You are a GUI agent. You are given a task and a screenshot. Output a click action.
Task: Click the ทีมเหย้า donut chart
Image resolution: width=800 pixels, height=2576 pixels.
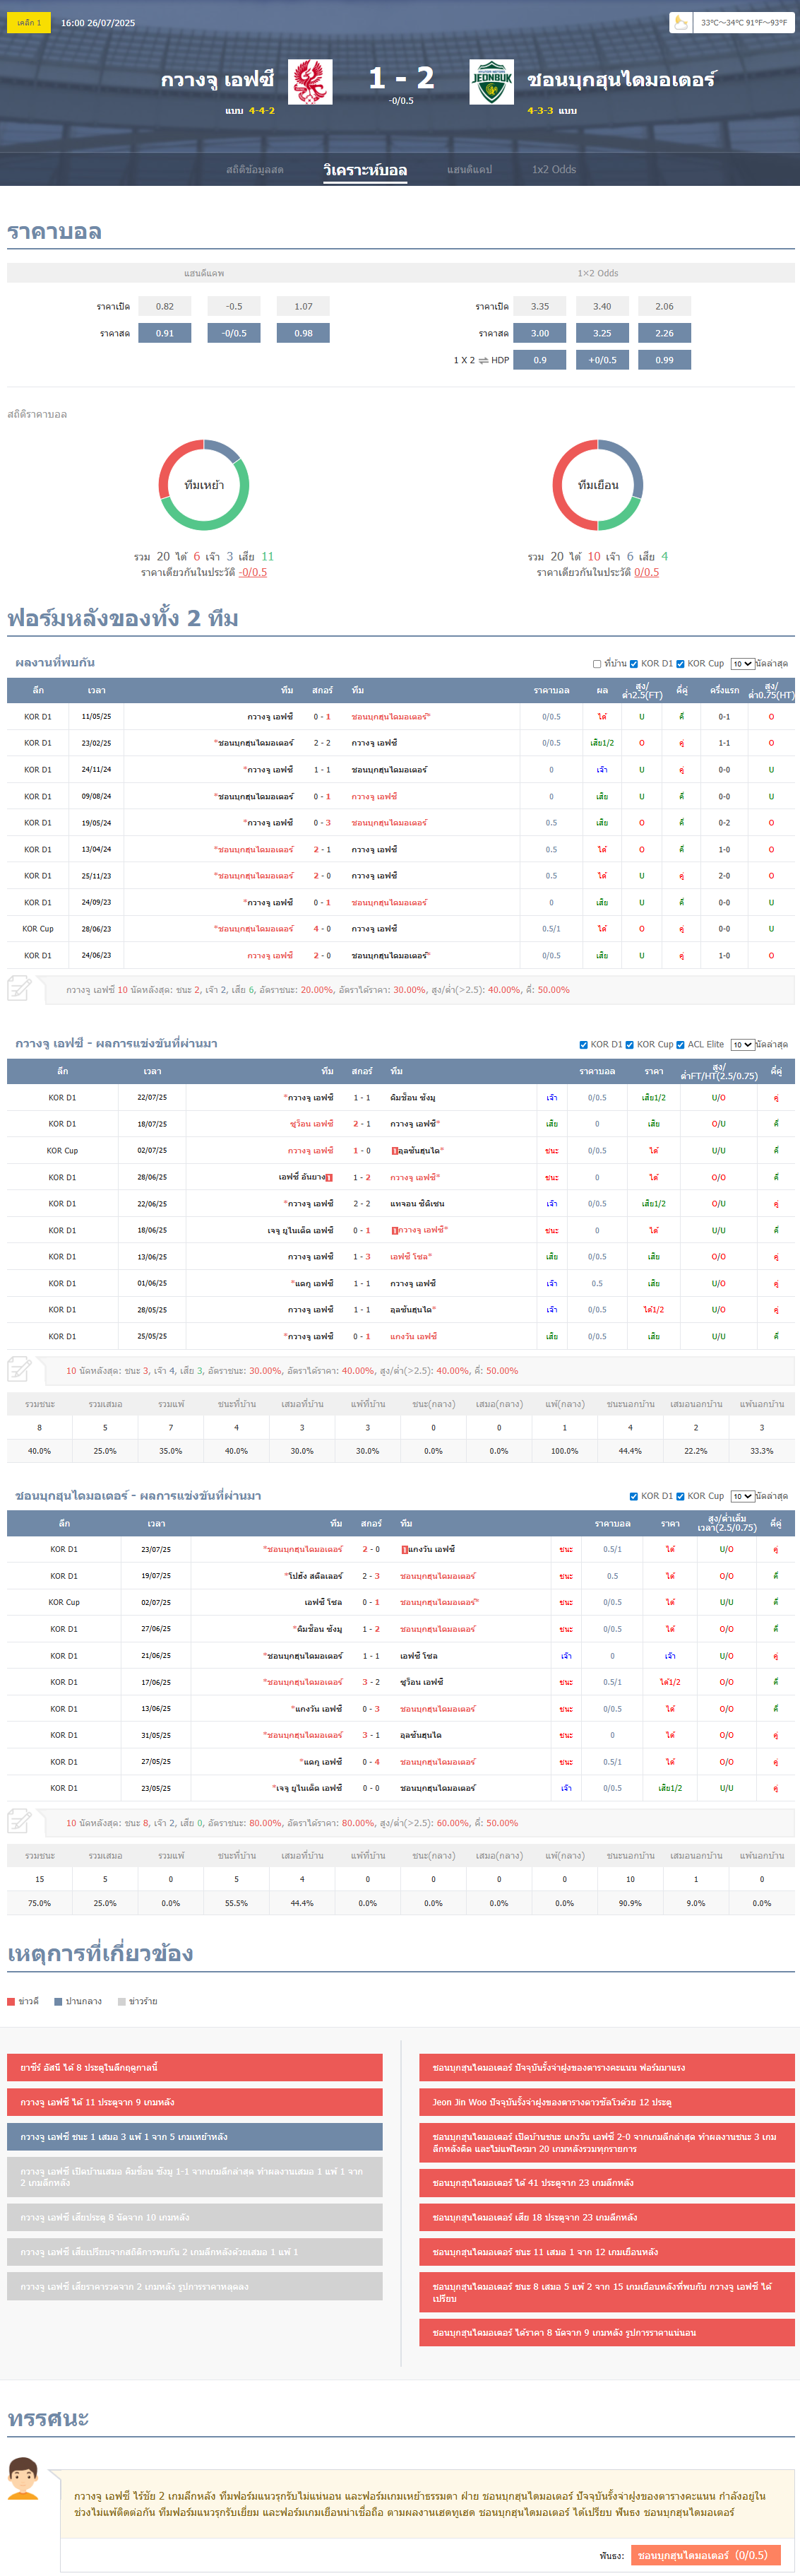[204, 485]
